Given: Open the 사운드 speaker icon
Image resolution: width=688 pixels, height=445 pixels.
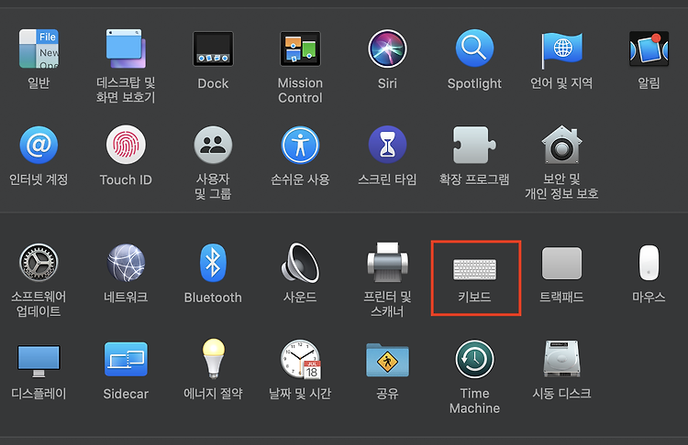Looking at the screenshot, I should 300,263.
